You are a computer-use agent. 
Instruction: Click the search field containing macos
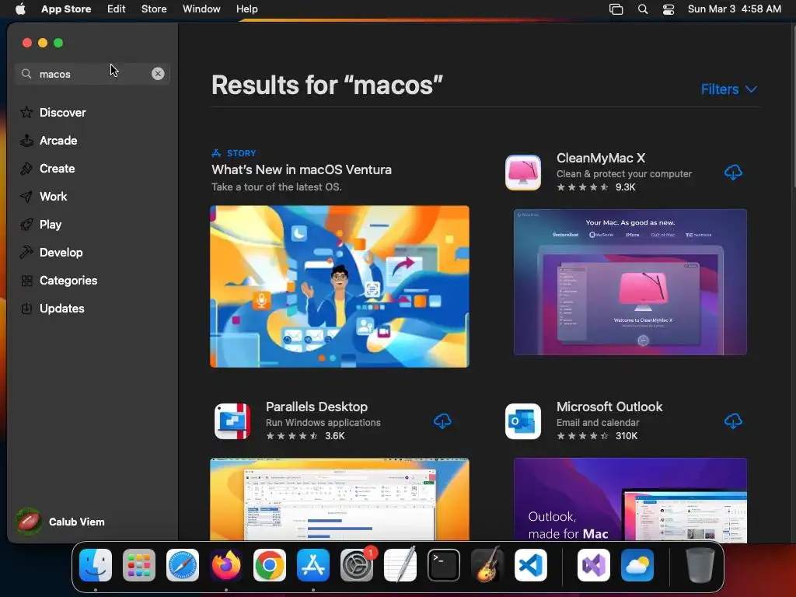coord(92,74)
